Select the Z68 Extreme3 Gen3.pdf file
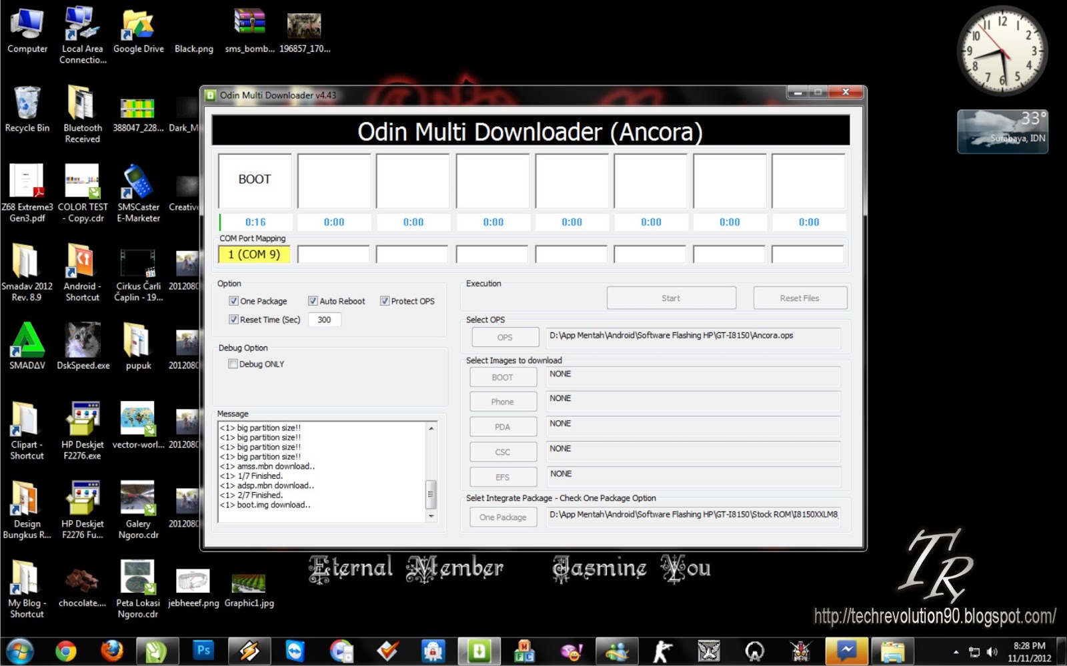This screenshot has height=666, width=1067. [27, 194]
